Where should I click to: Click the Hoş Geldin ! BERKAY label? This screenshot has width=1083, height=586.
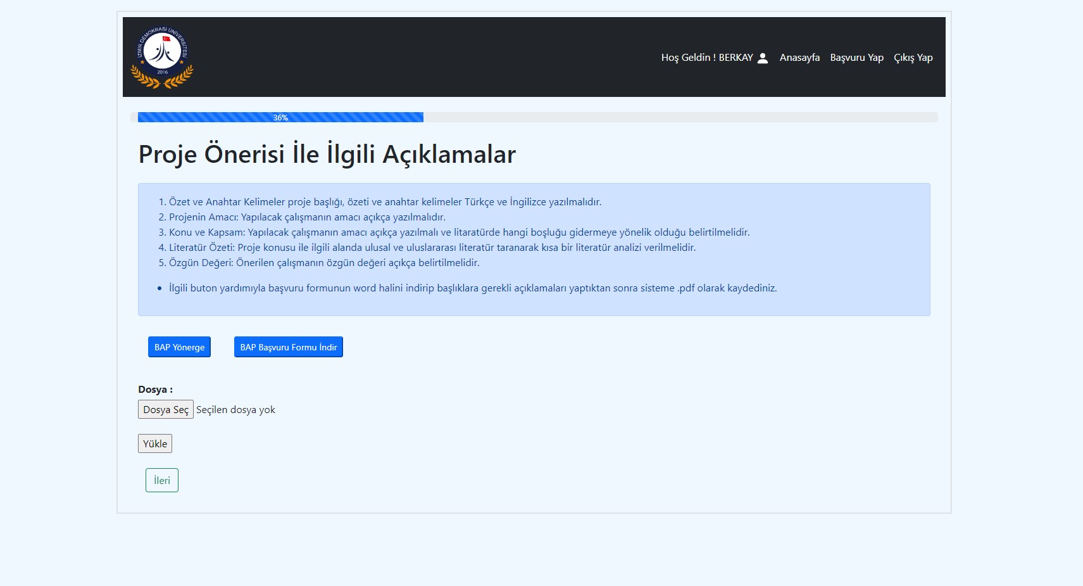tap(707, 57)
